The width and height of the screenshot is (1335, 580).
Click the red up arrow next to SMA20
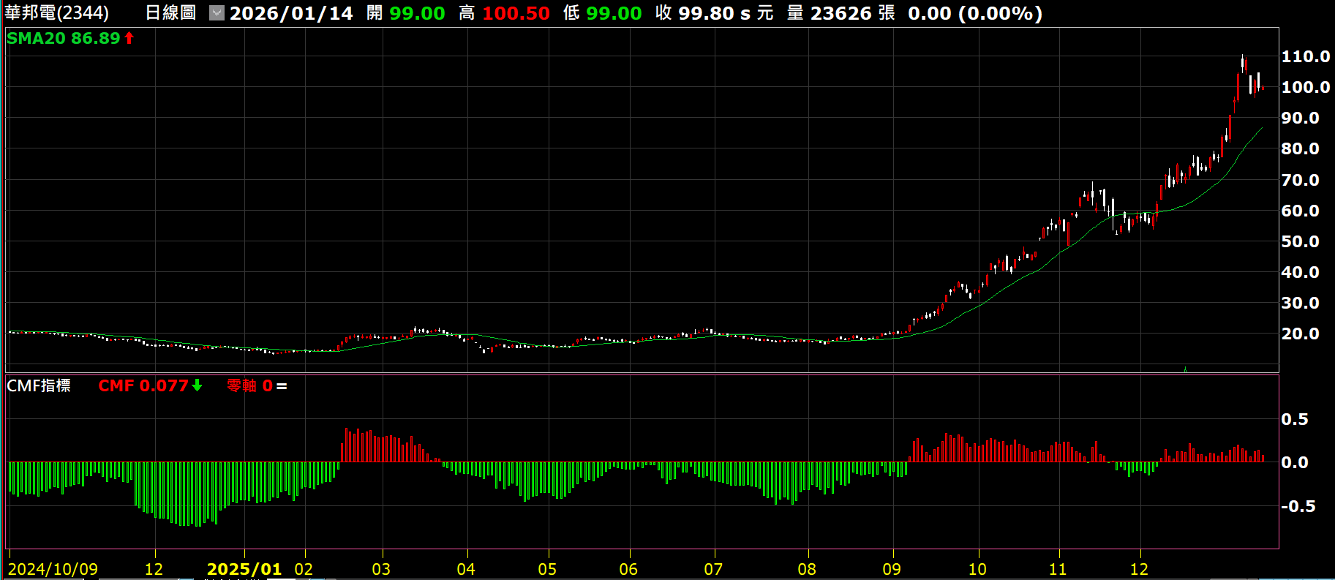click(129, 38)
